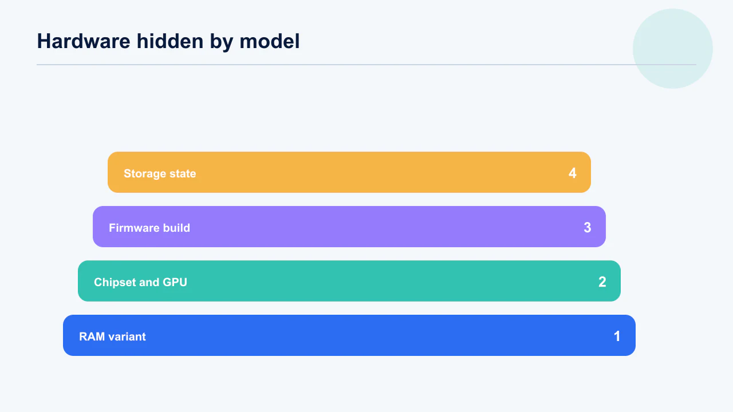Screen dimensions: 733x412
Task: Select the purple Firmware build bar
Action: pyautogui.click(x=349, y=227)
